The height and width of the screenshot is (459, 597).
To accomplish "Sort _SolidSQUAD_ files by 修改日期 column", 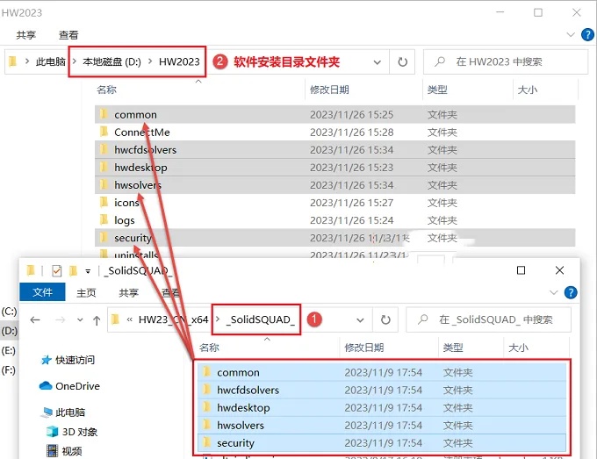I will tap(364, 348).
